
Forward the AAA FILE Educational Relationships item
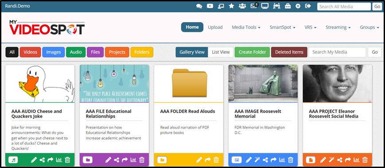pyautogui.click(x=125, y=160)
